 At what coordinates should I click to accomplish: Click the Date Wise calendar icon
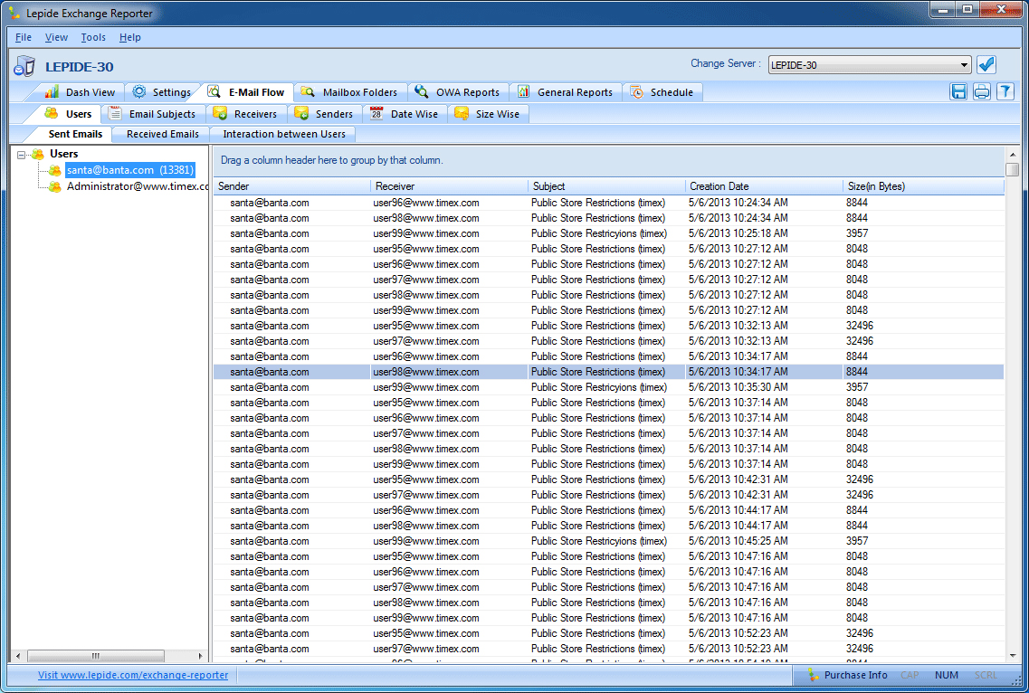376,113
